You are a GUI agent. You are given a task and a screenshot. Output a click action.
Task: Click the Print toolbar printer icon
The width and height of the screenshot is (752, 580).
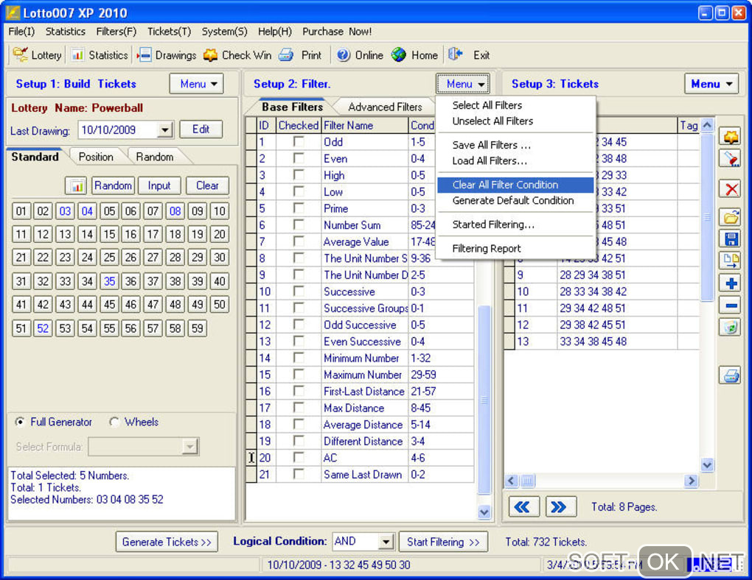pyautogui.click(x=286, y=55)
